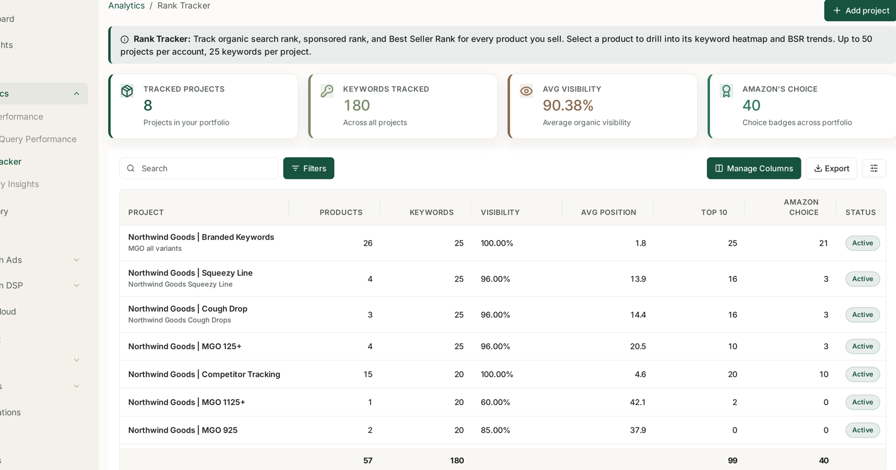Click the Avg Visibility eye icon
The width and height of the screenshot is (896, 470).
[526, 91]
